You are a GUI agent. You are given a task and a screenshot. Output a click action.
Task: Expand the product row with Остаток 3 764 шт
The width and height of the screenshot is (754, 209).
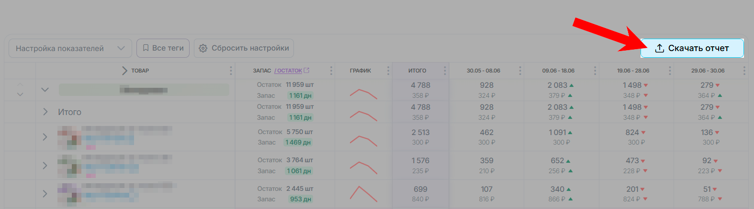point(45,166)
